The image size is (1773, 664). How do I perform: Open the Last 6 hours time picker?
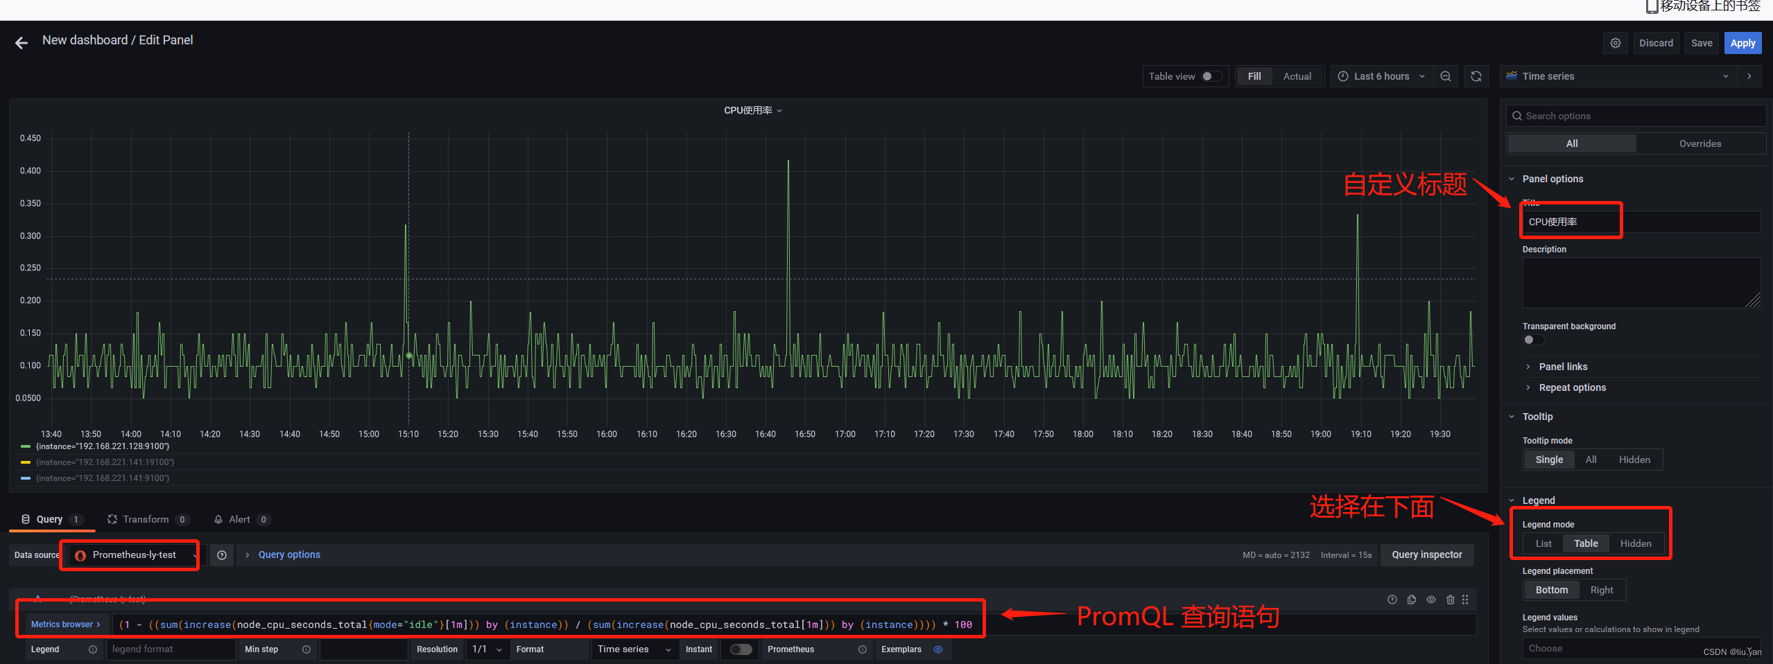point(1381,76)
